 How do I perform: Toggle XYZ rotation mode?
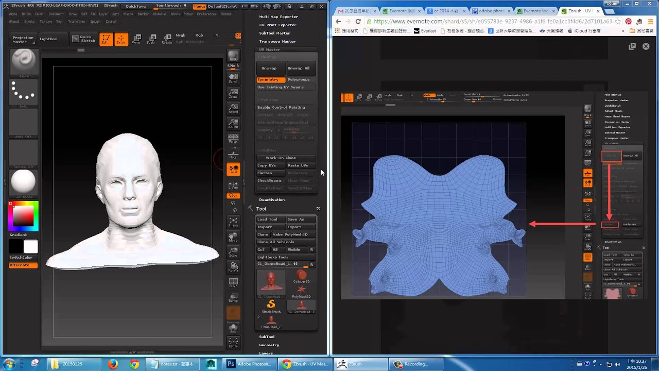pyautogui.click(x=233, y=196)
